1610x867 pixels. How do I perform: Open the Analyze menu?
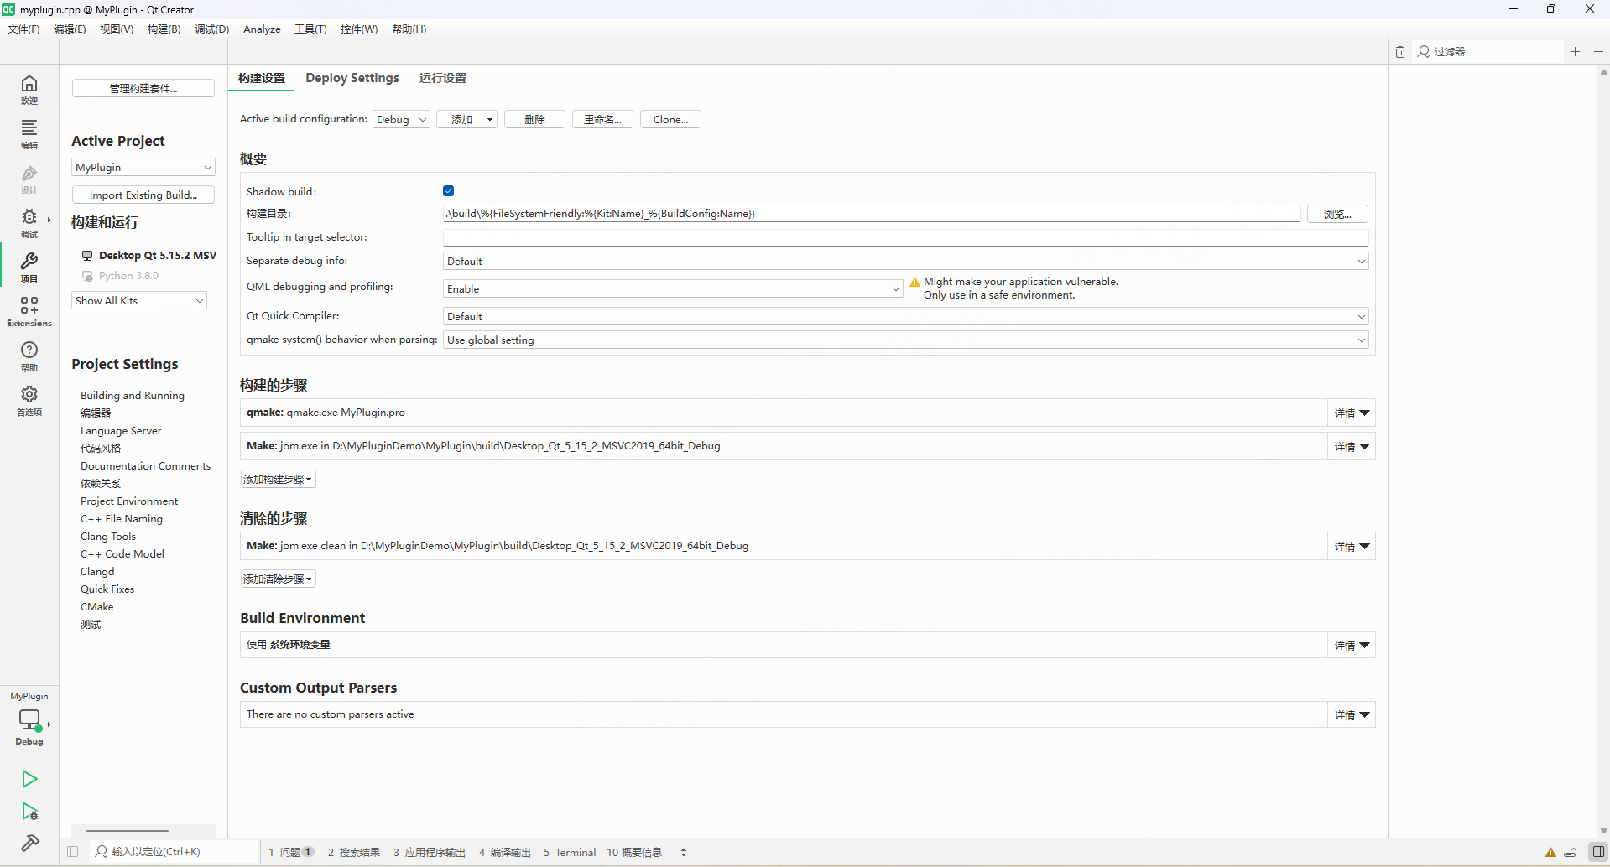click(262, 29)
